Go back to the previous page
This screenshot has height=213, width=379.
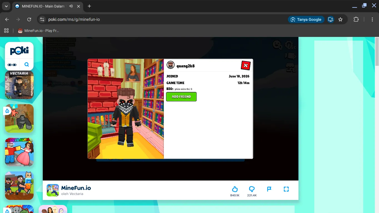(7, 19)
